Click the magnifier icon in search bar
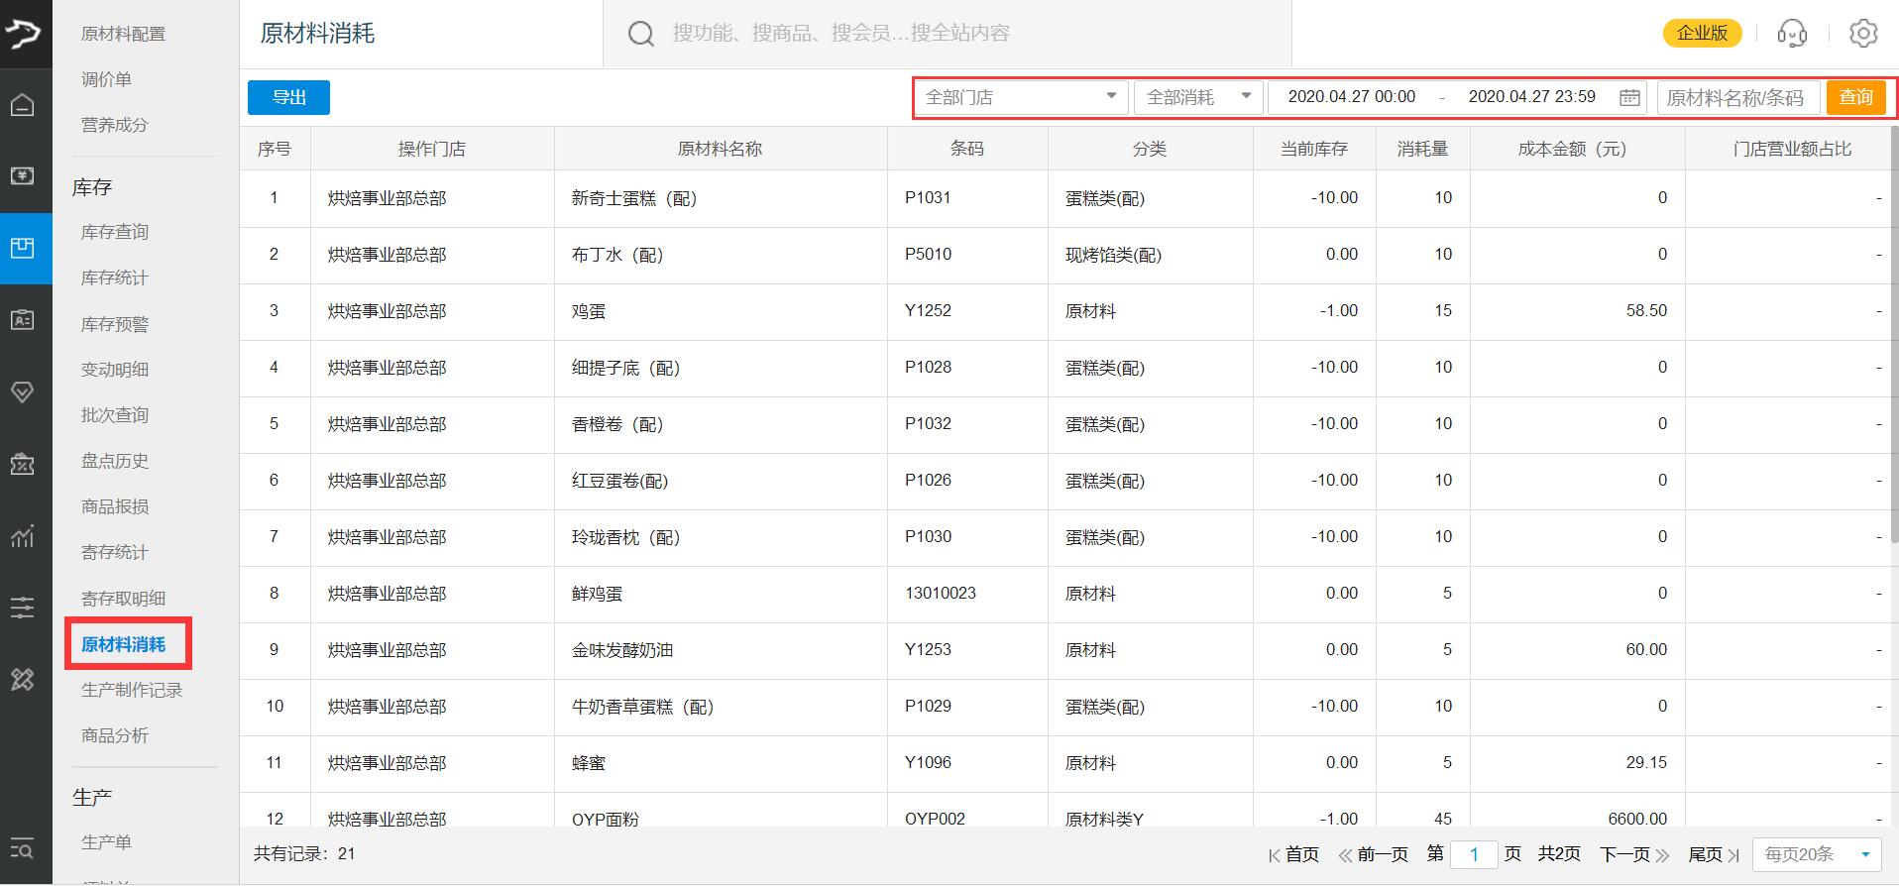Viewport: 1899px width, 886px height. tap(641, 35)
